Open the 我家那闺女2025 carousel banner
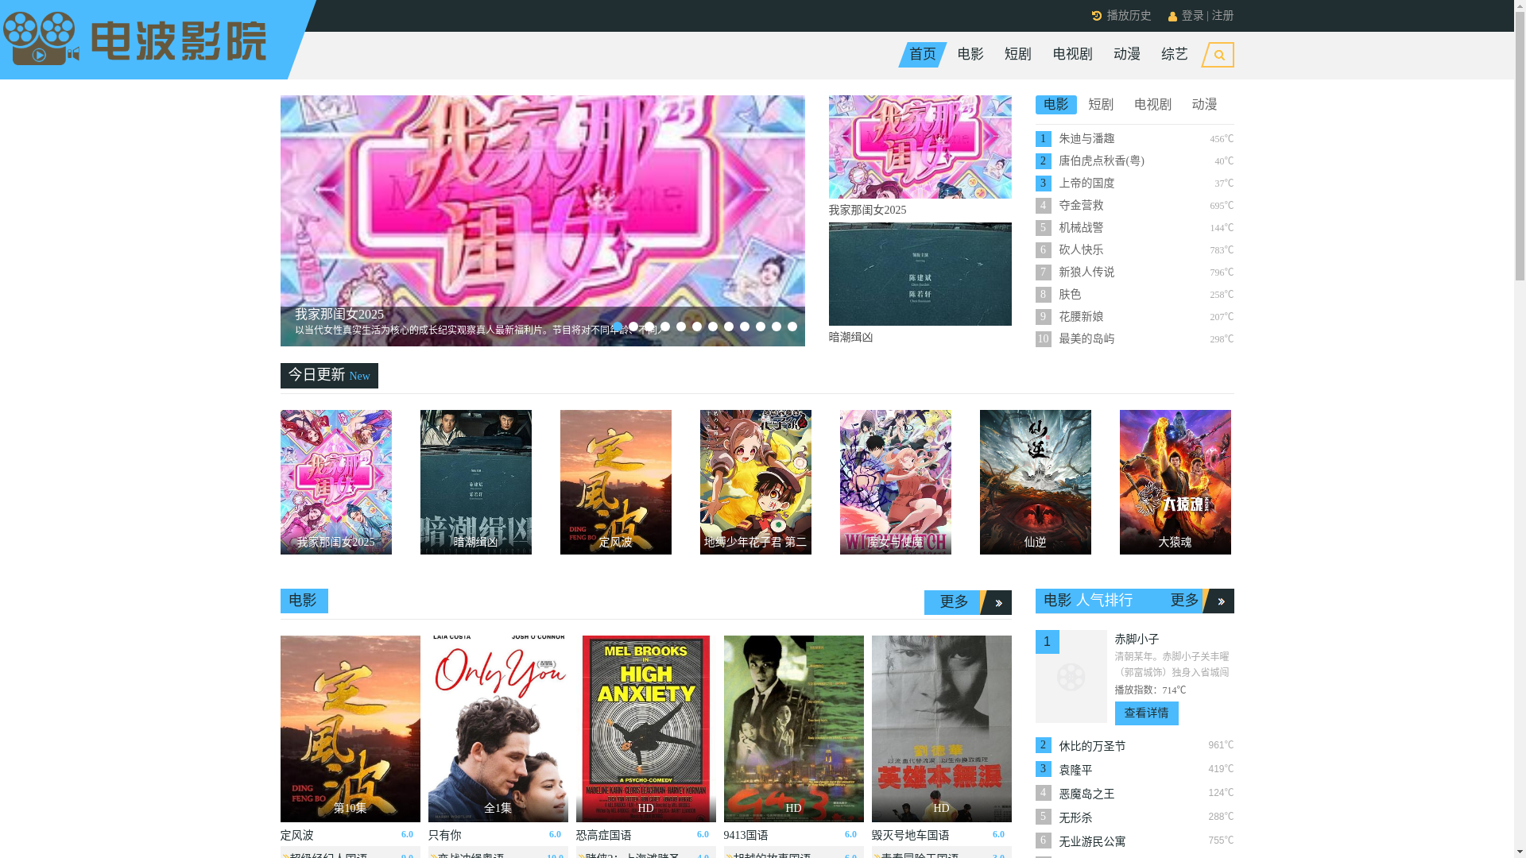Viewport: 1526px width, 858px height. (542, 220)
